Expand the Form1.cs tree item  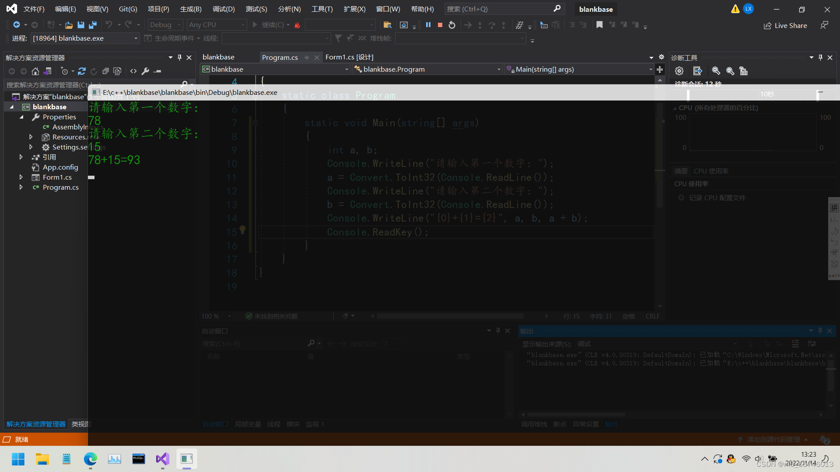coord(21,177)
